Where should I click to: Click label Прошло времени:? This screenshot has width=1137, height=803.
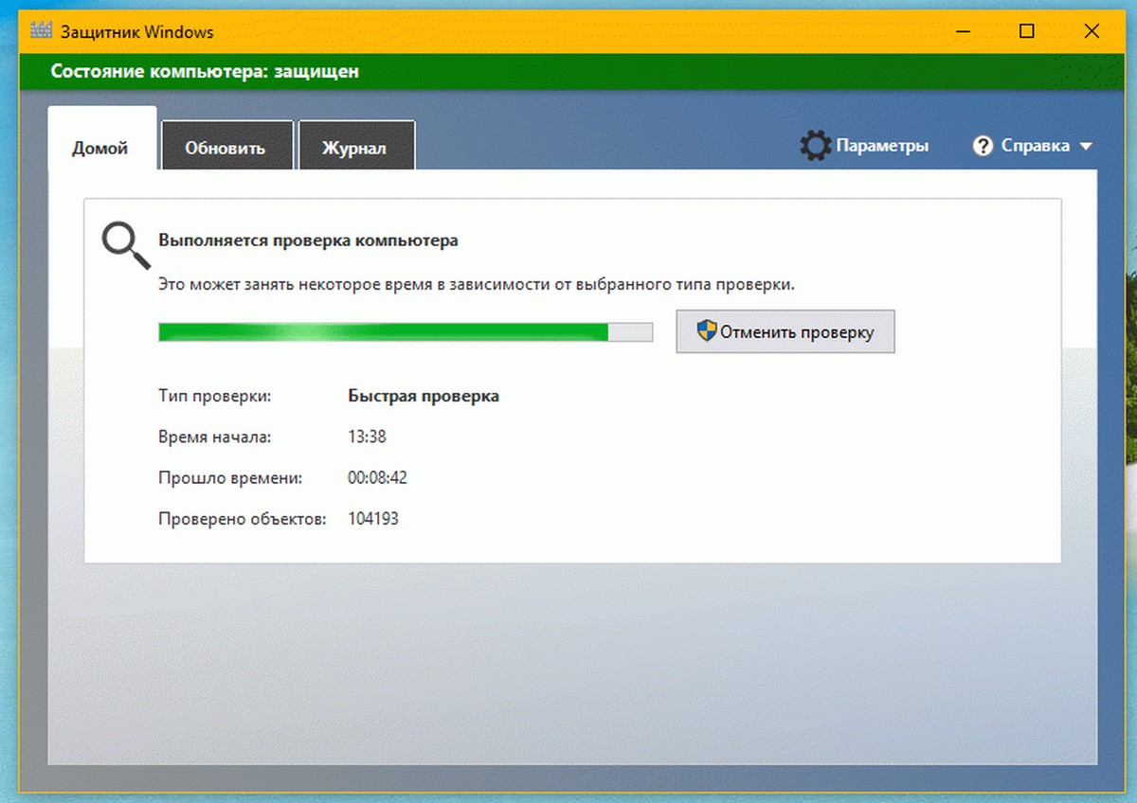pyautogui.click(x=230, y=478)
